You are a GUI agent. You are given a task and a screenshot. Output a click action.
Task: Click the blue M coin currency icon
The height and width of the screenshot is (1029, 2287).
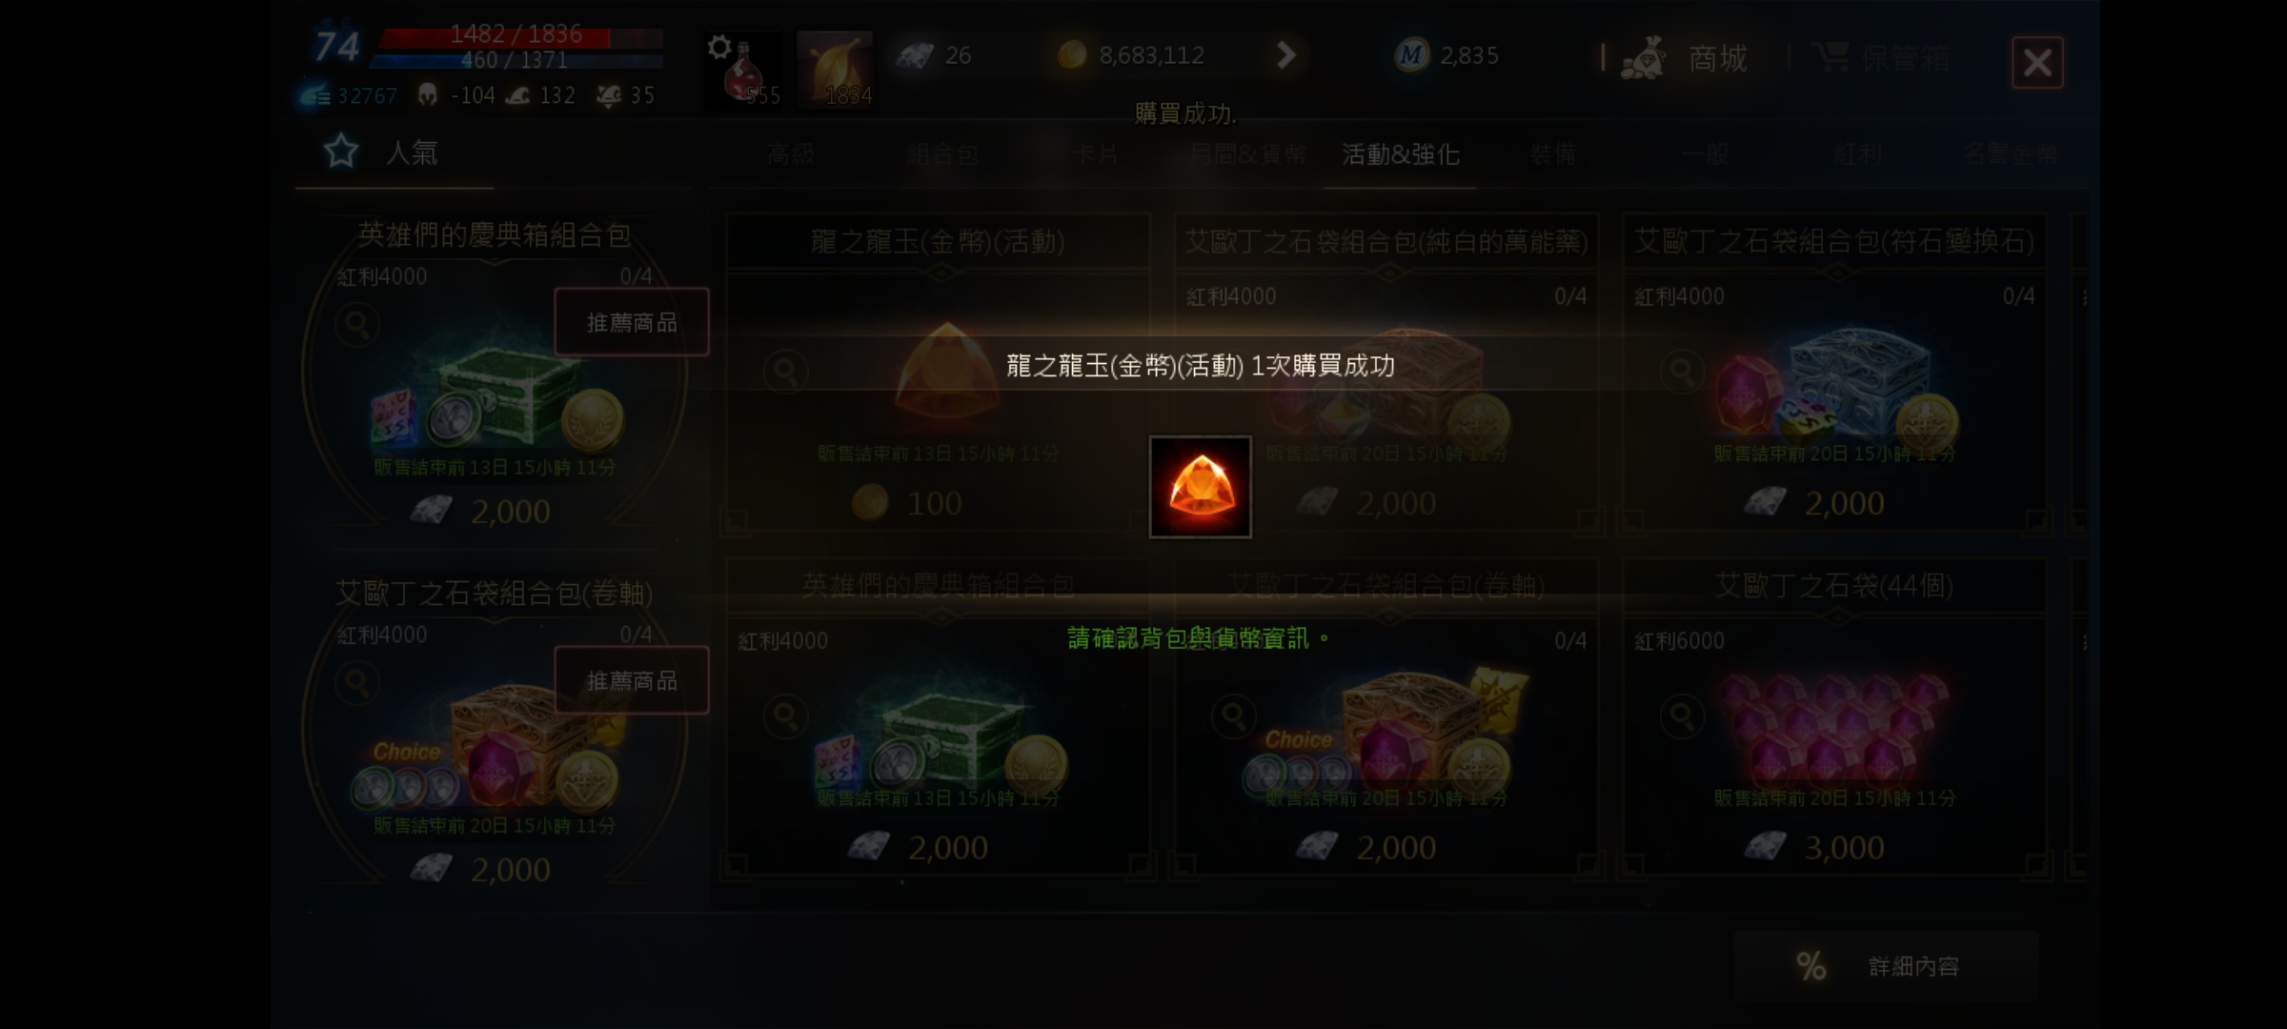coord(1411,55)
